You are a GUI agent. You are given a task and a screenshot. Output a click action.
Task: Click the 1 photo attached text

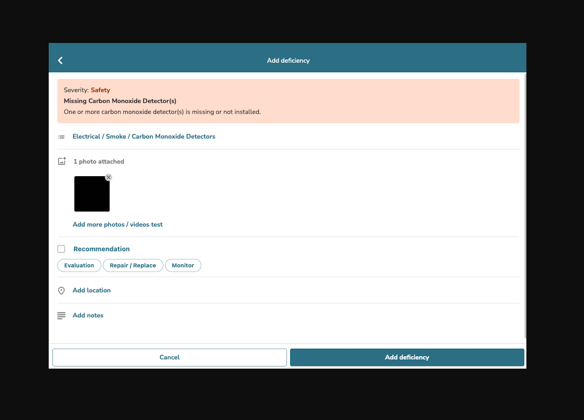pos(98,161)
